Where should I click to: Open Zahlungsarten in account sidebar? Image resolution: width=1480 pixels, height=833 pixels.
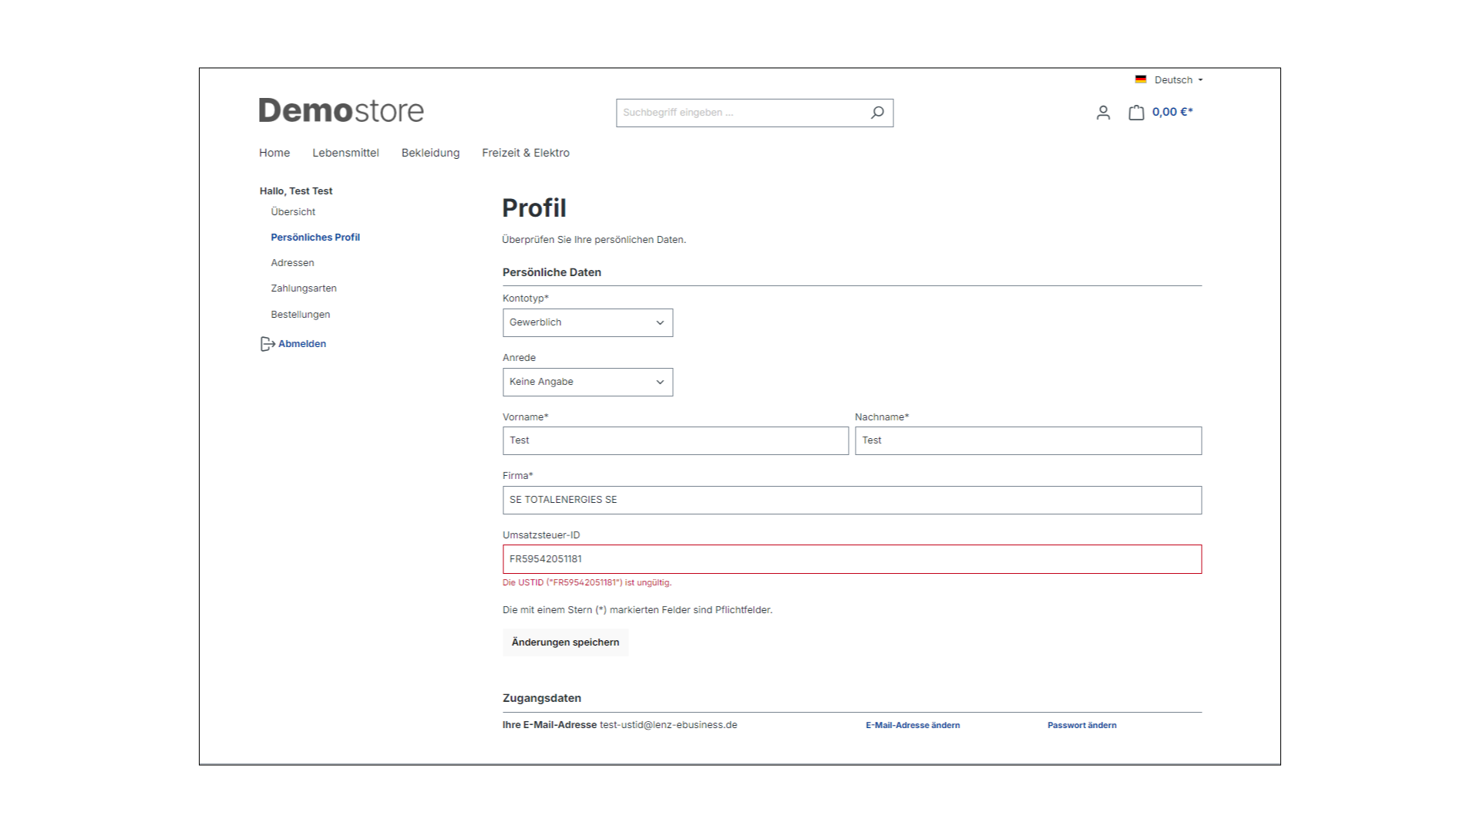click(304, 288)
